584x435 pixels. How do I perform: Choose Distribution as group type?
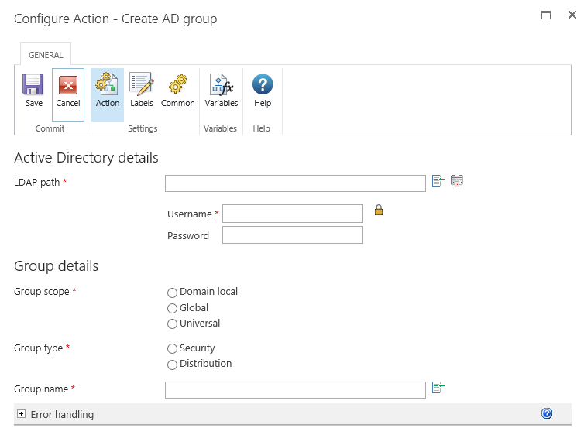(x=172, y=365)
